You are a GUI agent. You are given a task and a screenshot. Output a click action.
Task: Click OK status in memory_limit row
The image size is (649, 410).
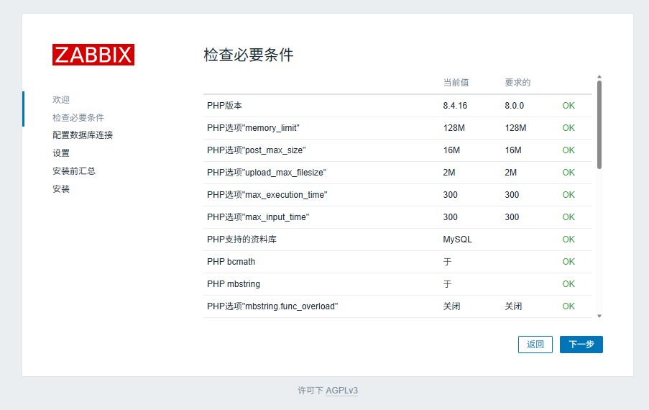(569, 128)
